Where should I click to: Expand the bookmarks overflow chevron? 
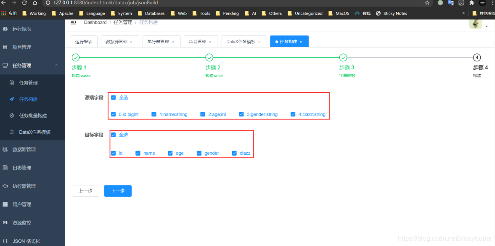click(x=464, y=13)
